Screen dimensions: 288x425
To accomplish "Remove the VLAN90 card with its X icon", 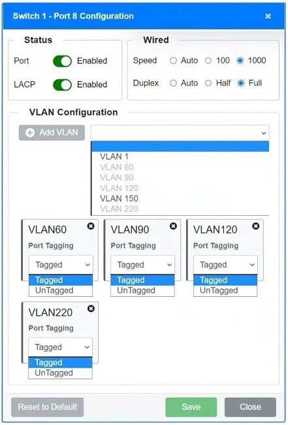I will click(x=173, y=226).
